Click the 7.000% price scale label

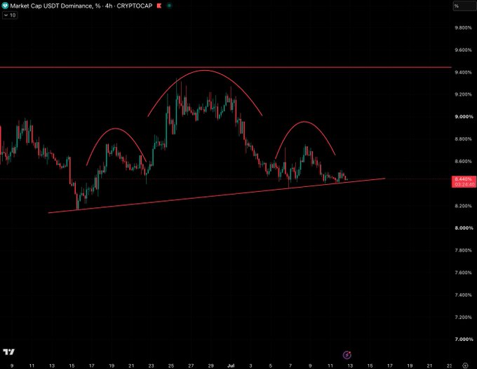click(464, 339)
